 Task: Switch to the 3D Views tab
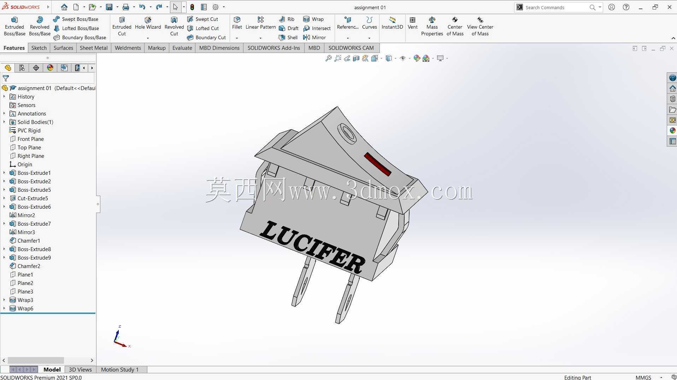click(x=80, y=369)
